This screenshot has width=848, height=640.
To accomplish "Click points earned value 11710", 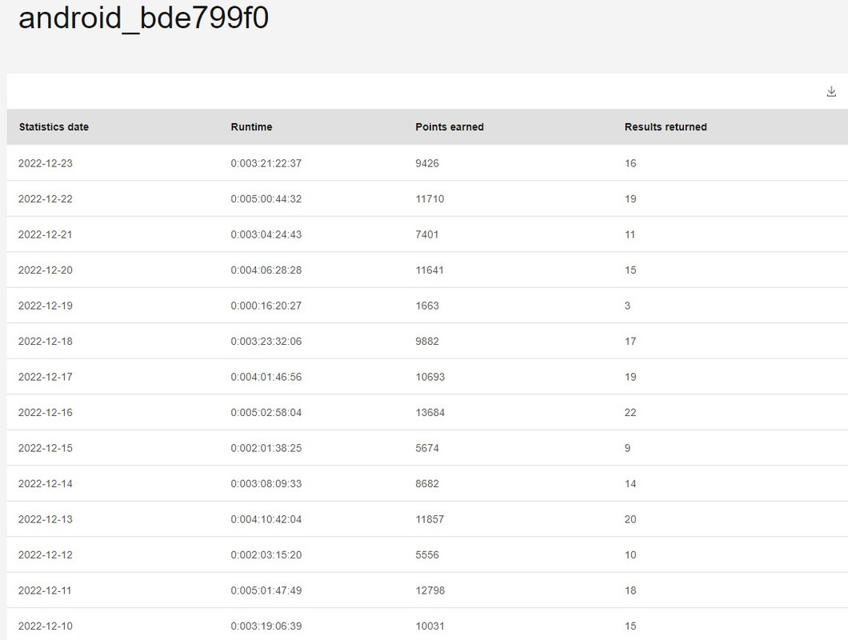I will click(430, 199).
